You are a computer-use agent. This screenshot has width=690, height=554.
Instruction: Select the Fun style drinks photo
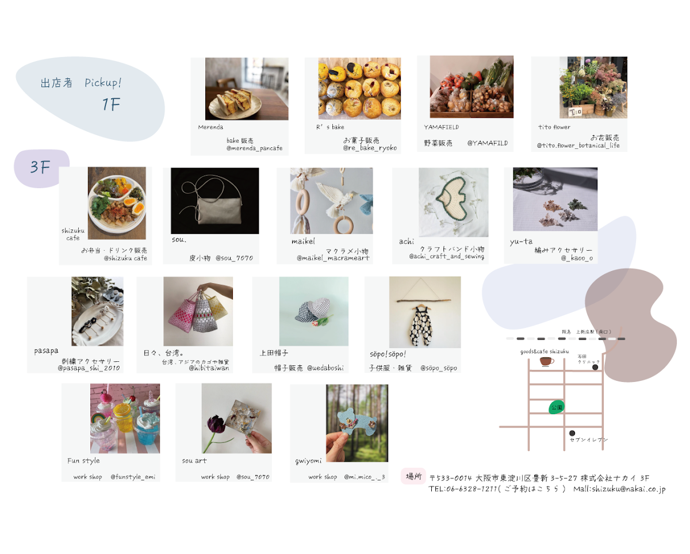125,418
